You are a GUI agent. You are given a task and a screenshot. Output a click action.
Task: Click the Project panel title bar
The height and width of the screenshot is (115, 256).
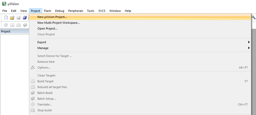coord(14,31)
